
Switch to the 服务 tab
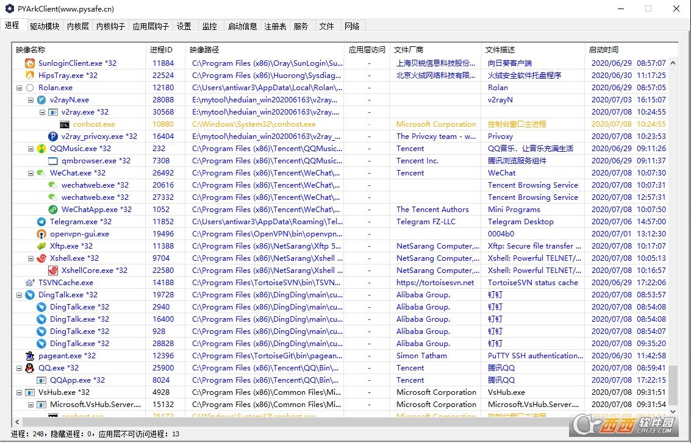[x=301, y=26]
